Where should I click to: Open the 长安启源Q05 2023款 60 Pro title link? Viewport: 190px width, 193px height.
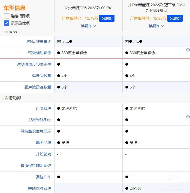click(88, 8)
